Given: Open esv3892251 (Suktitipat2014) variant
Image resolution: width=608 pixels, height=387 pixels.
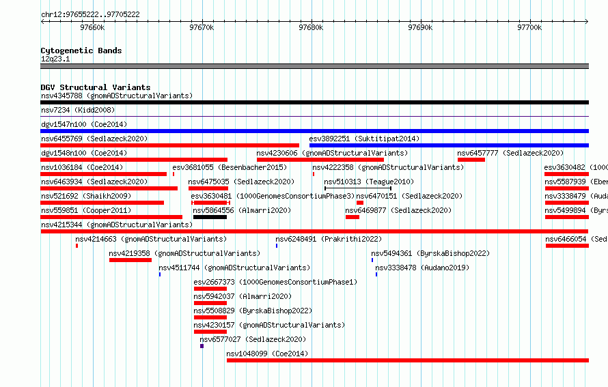Looking at the screenshot, I should [364, 139].
